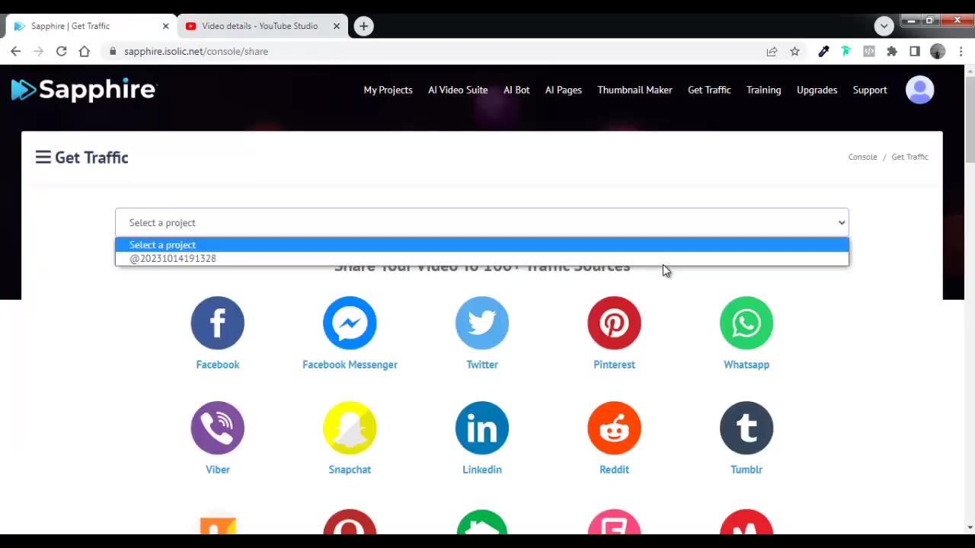Image resolution: width=975 pixels, height=548 pixels.
Task: Toggle the hamburger menu beside Get Traffic
Action: pos(43,157)
